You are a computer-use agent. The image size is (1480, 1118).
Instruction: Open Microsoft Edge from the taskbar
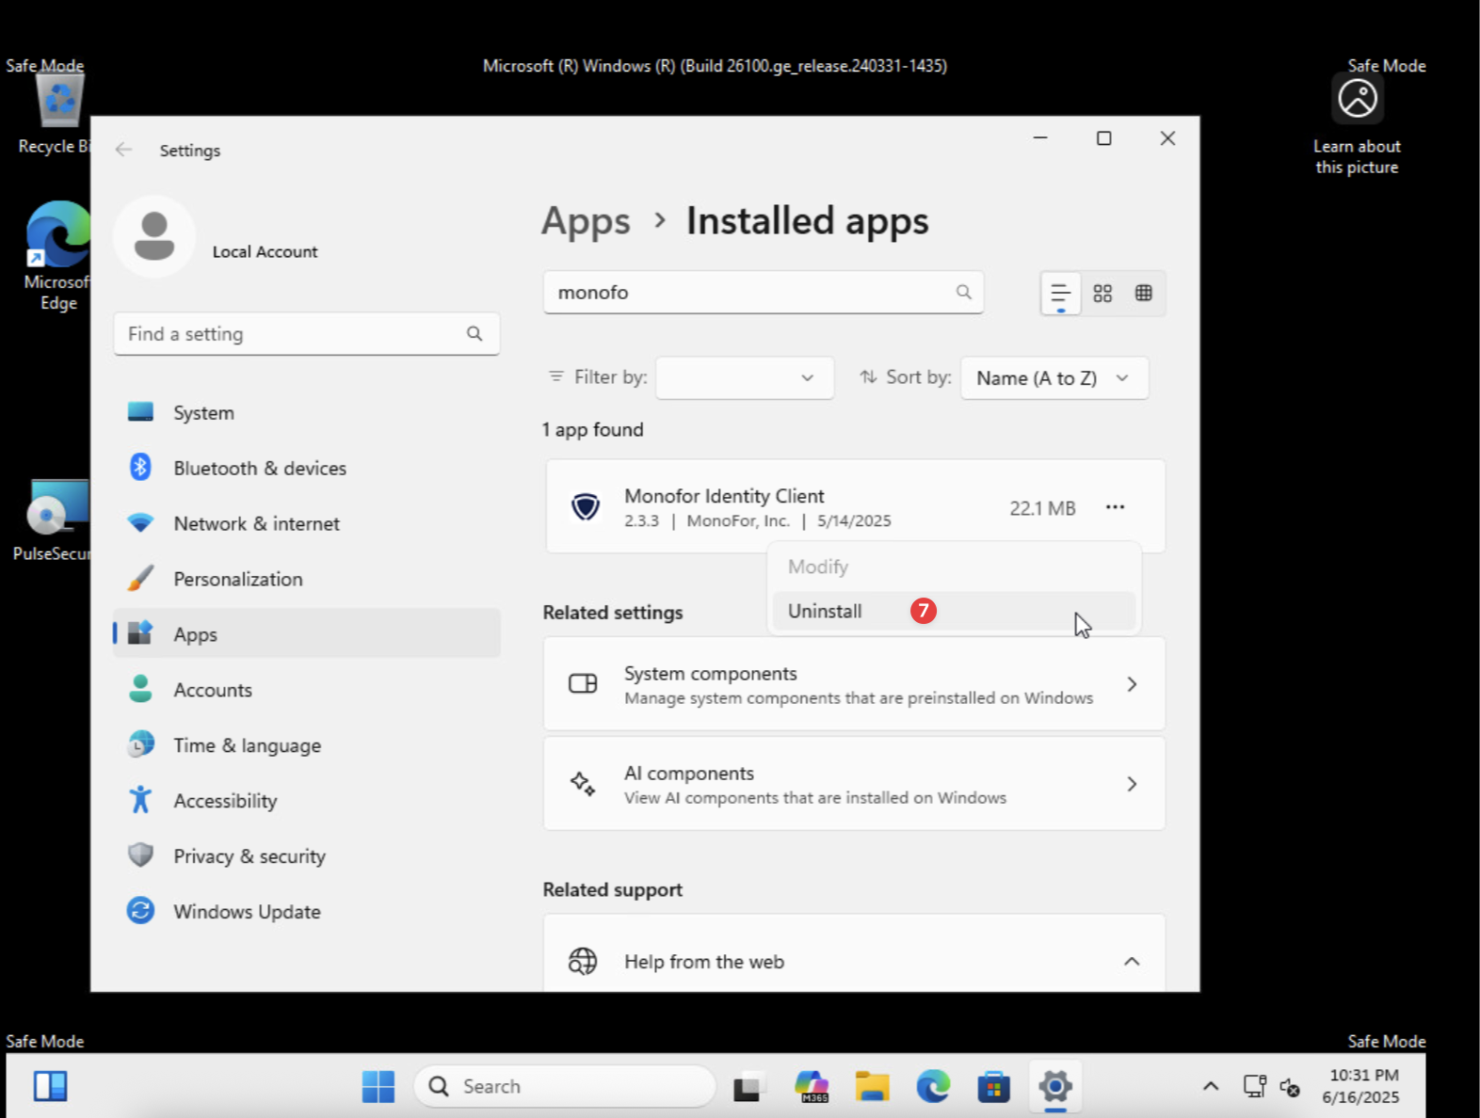point(933,1087)
